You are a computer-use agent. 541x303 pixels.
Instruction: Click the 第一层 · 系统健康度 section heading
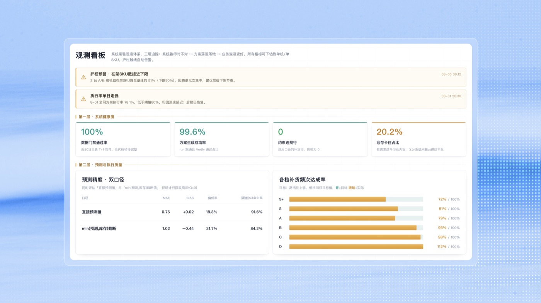96,117
